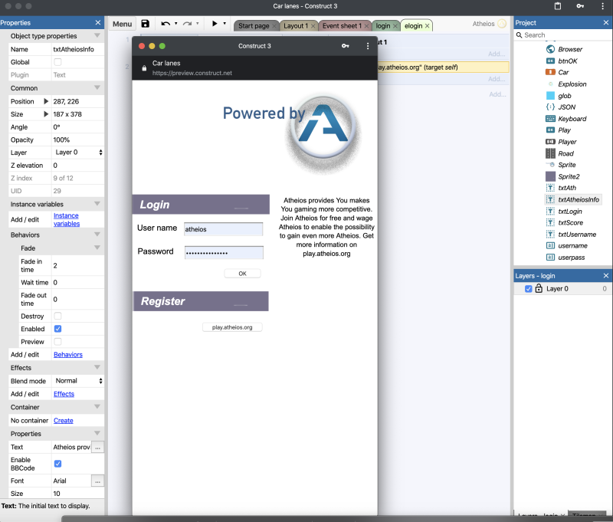The image size is (613, 522).
Task: Expand the Size property triangle
Action: pos(46,114)
